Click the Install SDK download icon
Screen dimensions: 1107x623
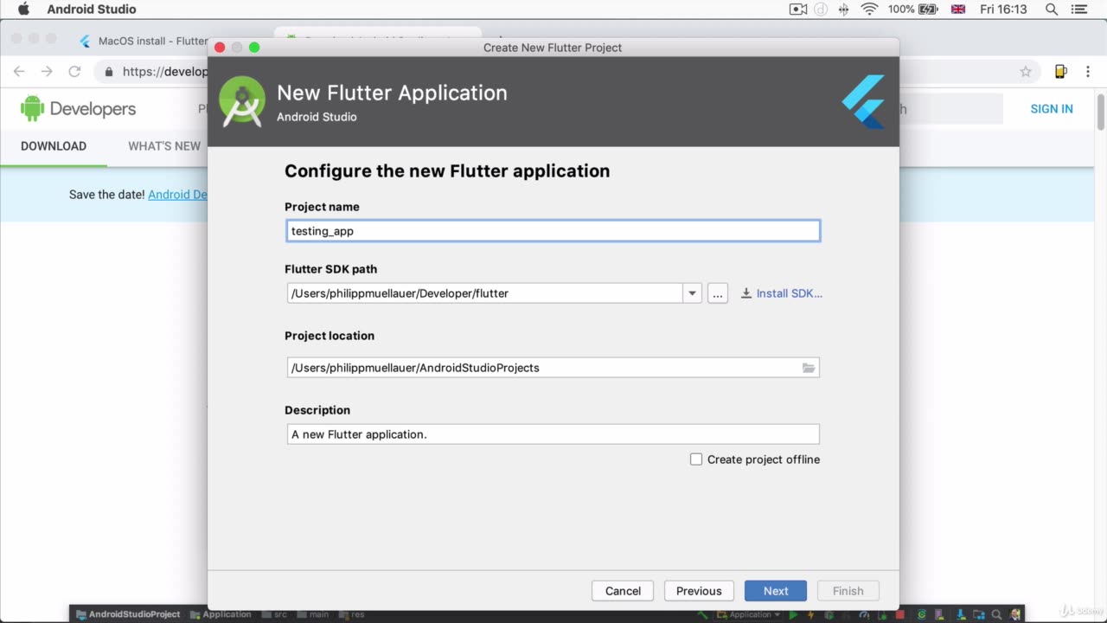[746, 293]
